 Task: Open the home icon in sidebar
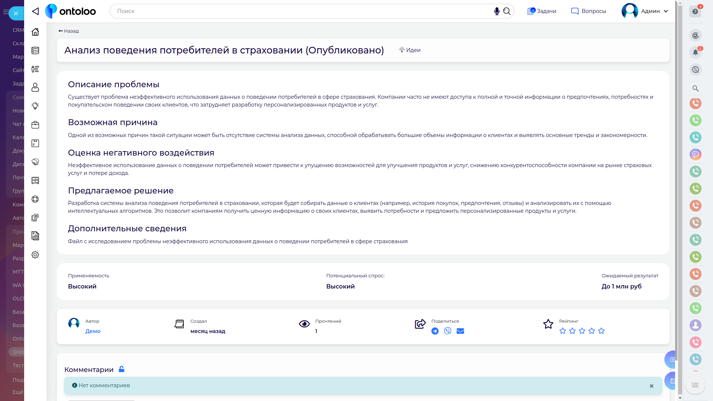tap(35, 32)
